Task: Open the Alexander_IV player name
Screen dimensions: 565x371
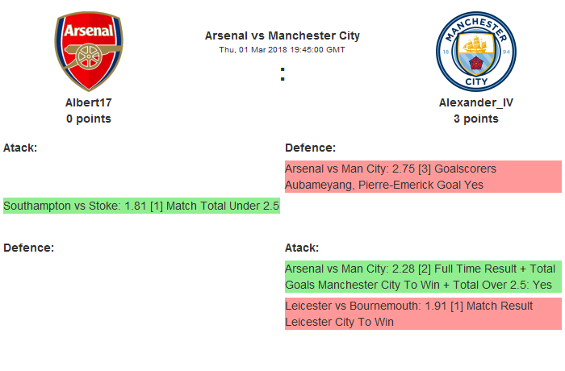Action: (475, 103)
